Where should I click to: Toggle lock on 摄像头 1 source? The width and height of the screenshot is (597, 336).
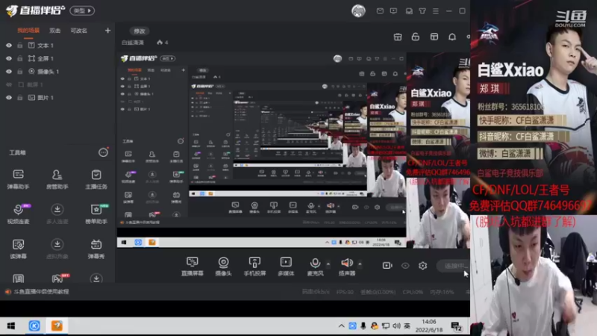[x=20, y=71]
